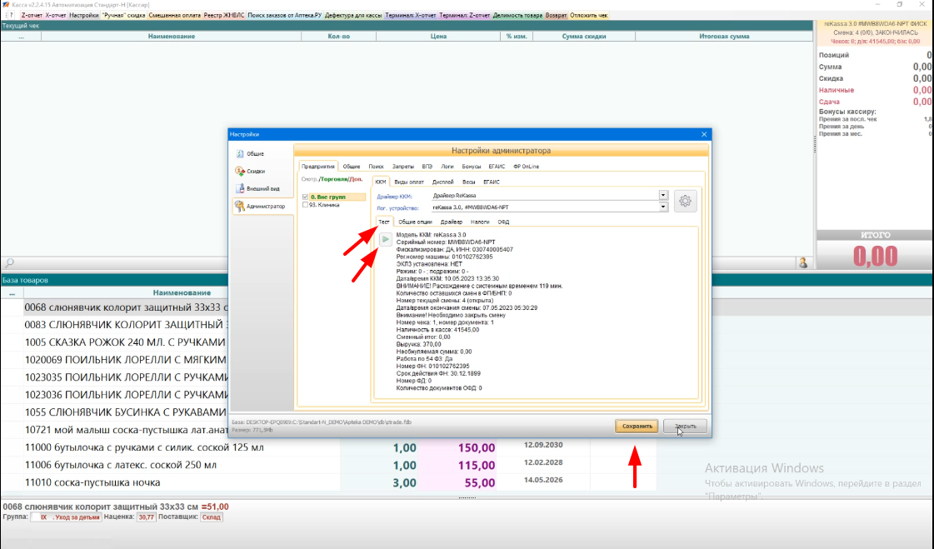Screen dimensions: 934x549
Task: Open the Дисплей sub-tab
Action: 443,182
